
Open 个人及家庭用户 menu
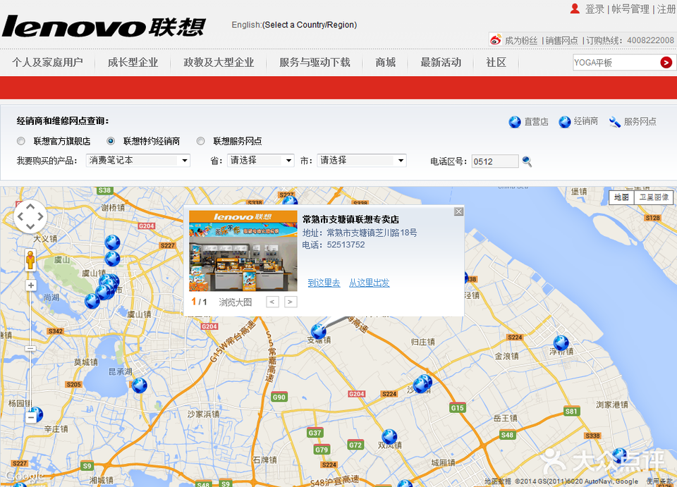pyautogui.click(x=47, y=63)
